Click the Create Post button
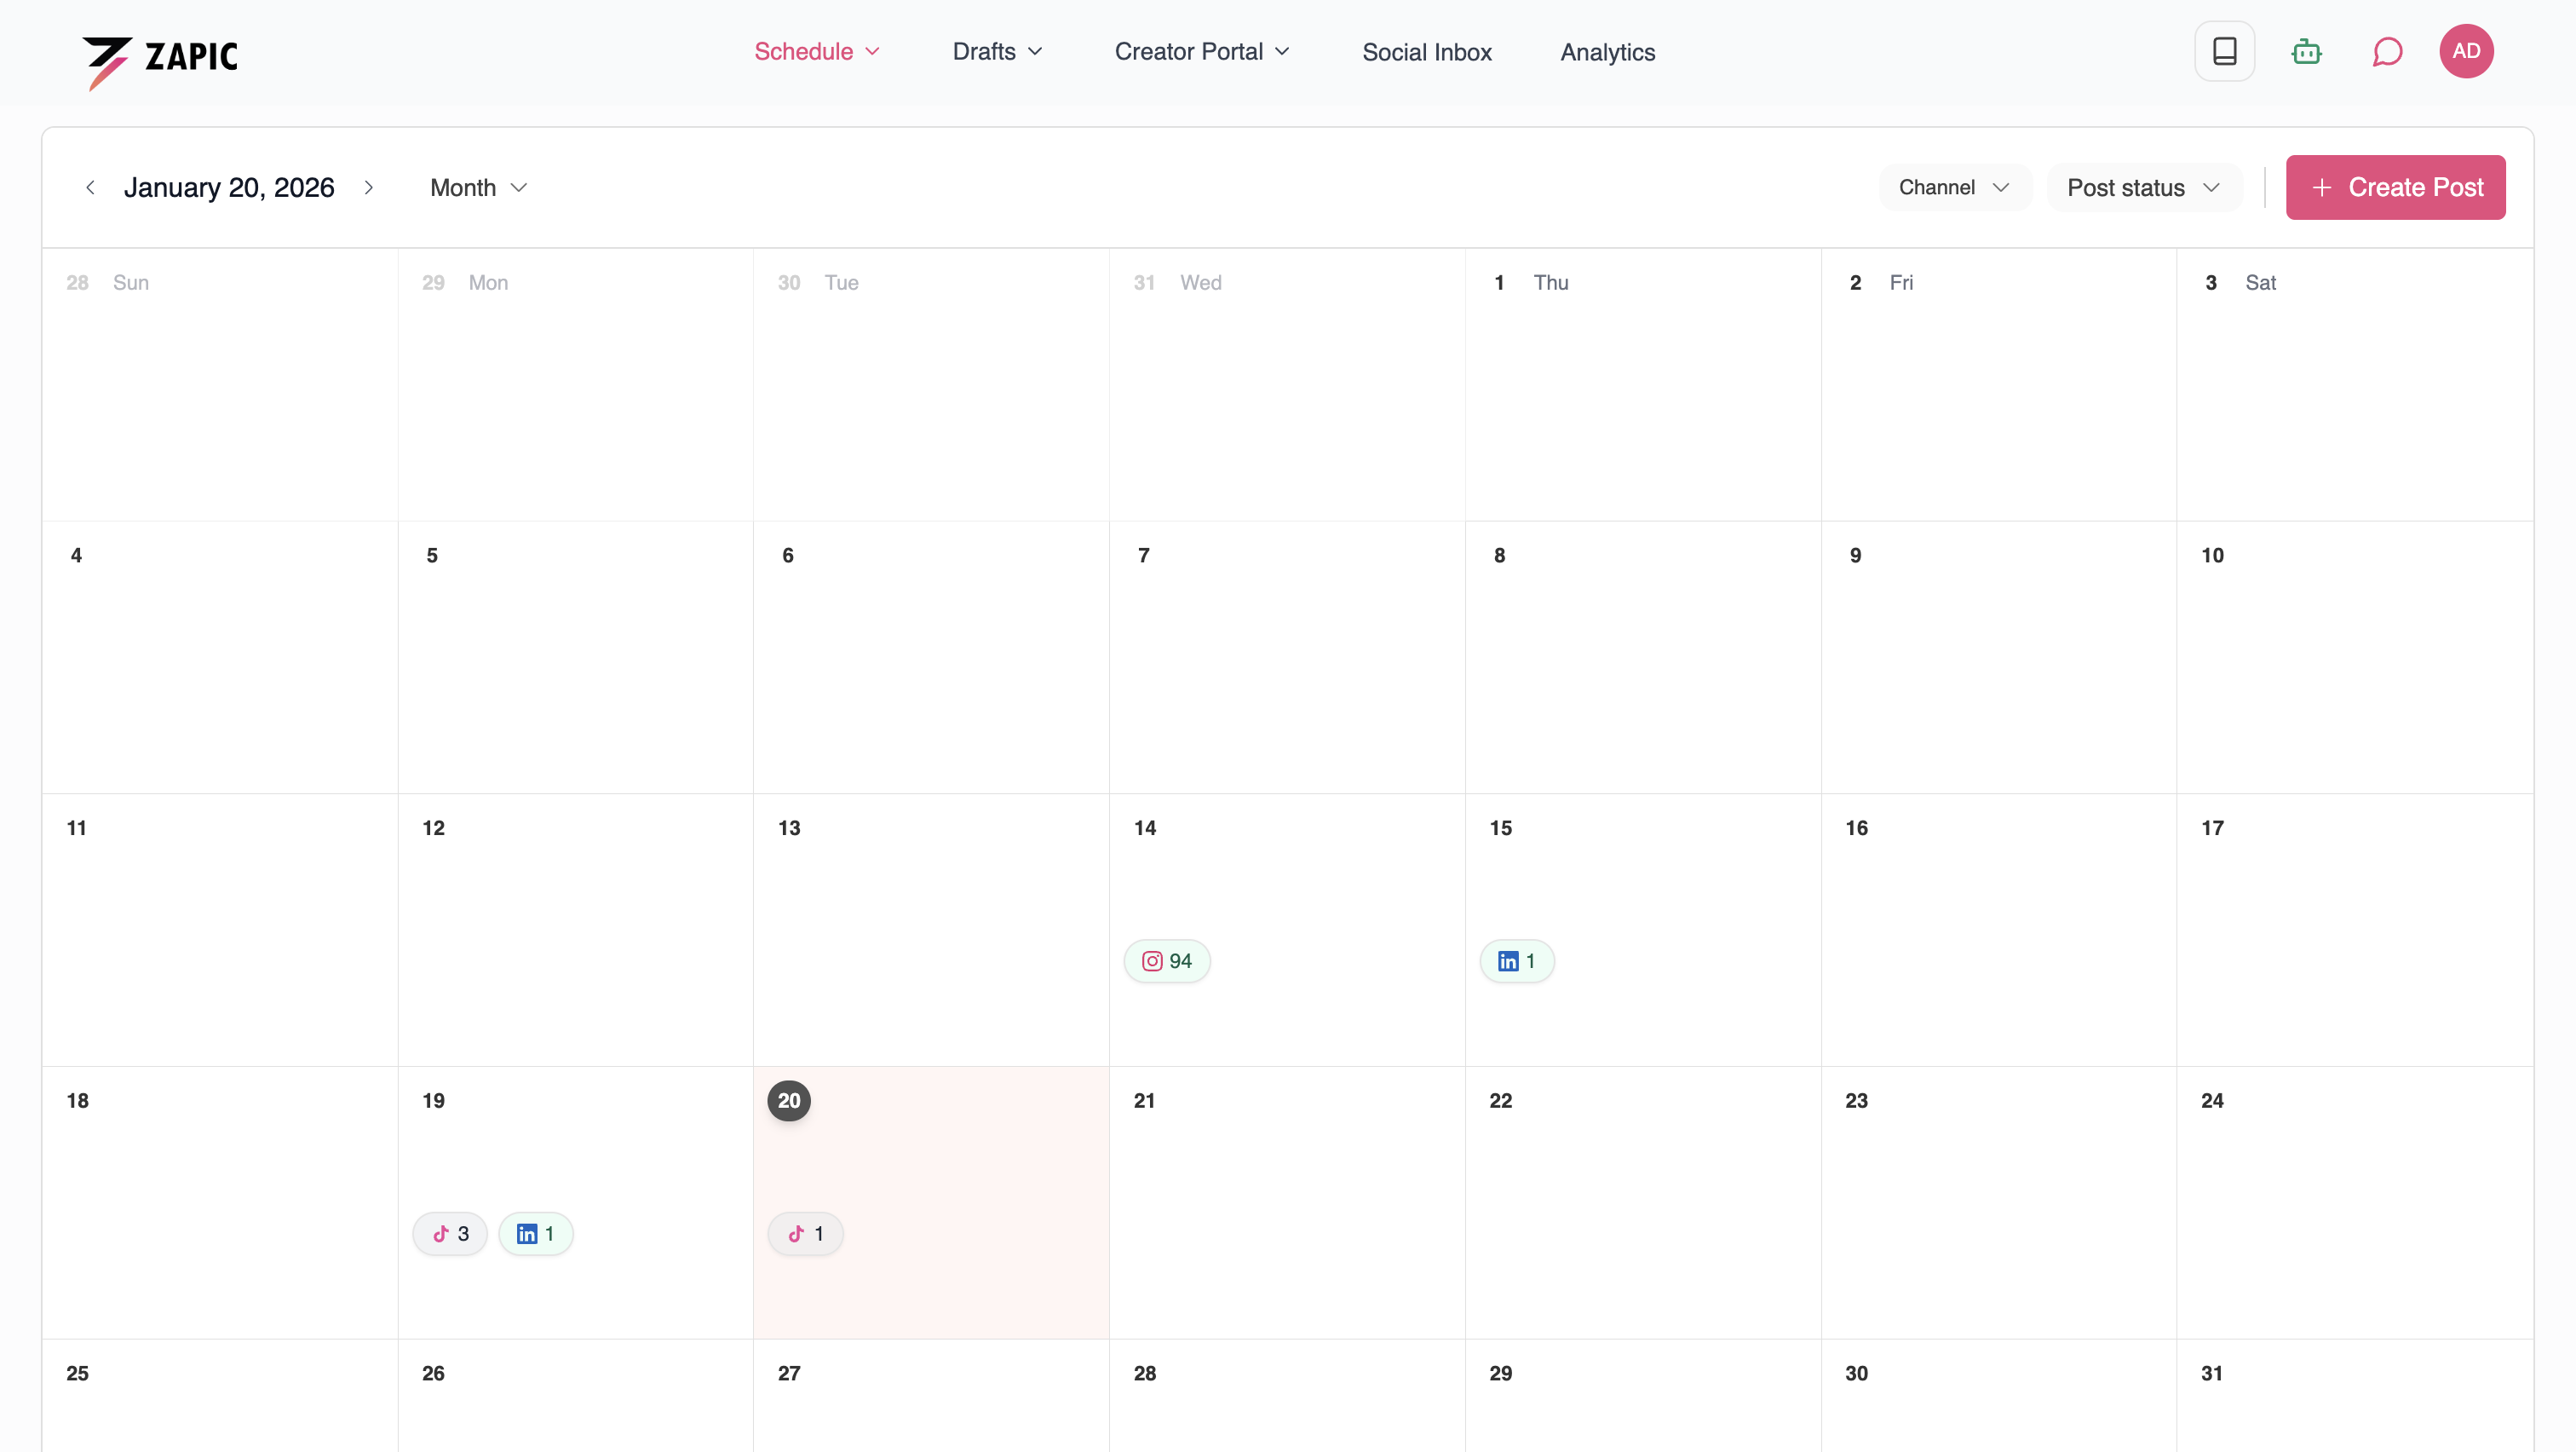The height and width of the screenshot is (1452, 2576). tap(2395, 187)
